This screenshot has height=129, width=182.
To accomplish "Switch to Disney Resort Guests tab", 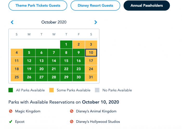I will coord(95,5).
